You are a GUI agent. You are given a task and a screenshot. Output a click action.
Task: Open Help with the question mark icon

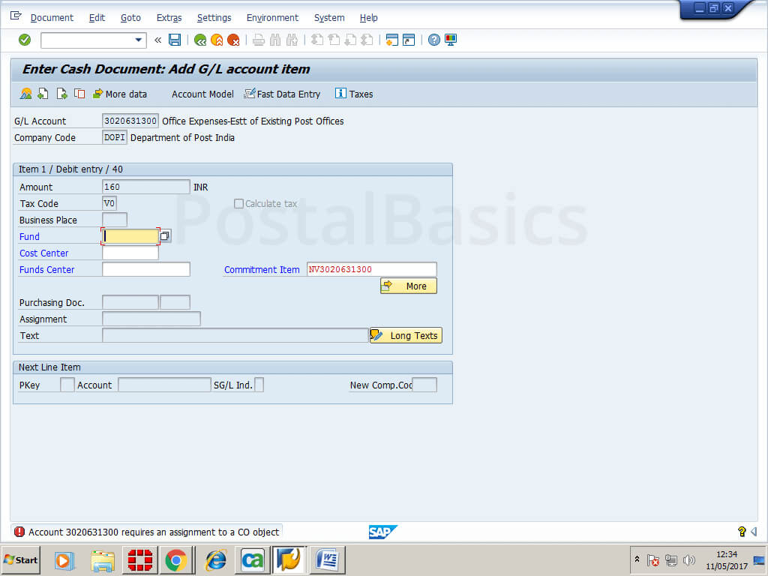[x=434, y=40]
